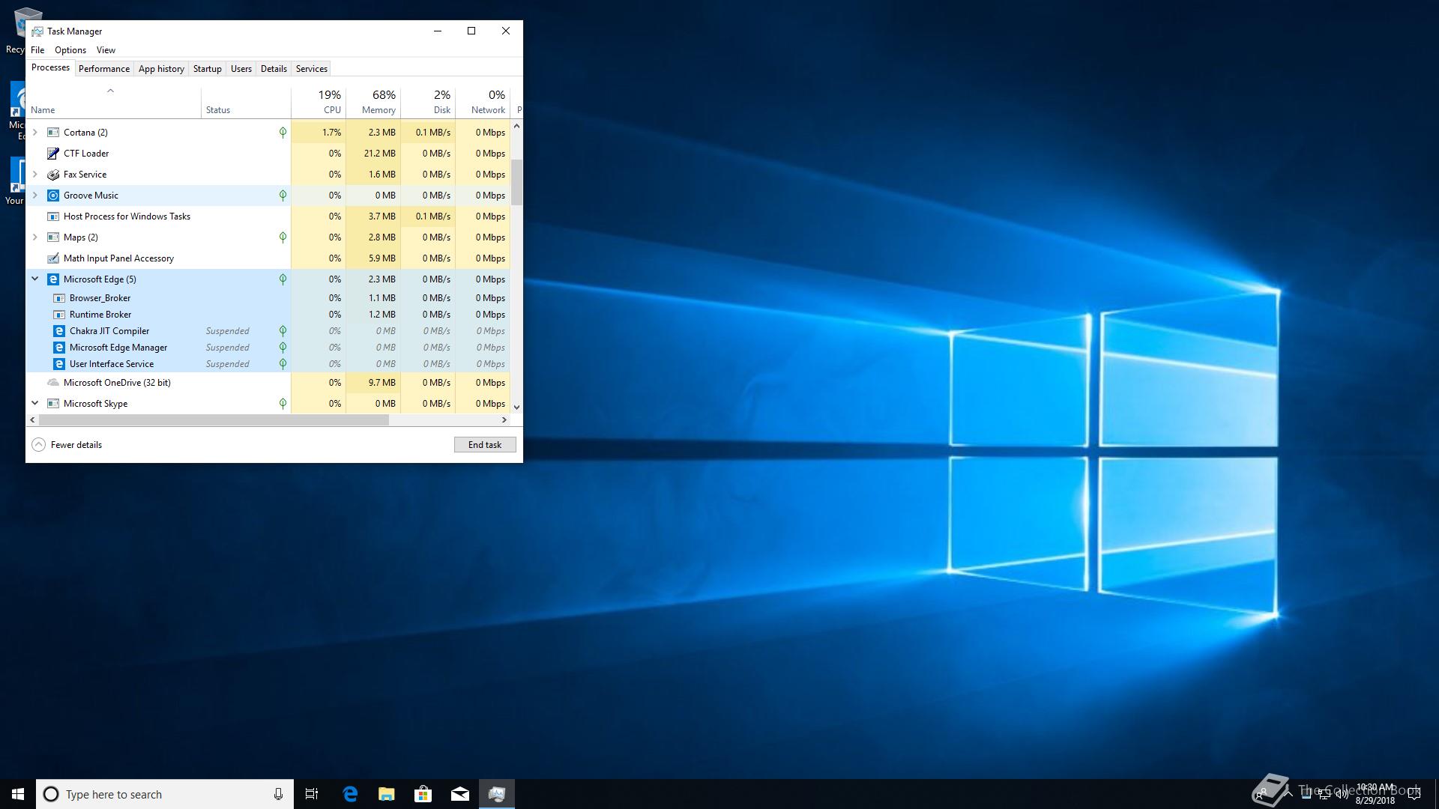
Task: Open Microsoft Store from the taskbar
Action: click(x=423, y=794)
